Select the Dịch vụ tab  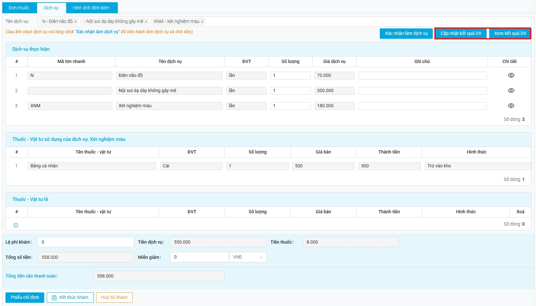pyautogui.click(x=51, y=8)
